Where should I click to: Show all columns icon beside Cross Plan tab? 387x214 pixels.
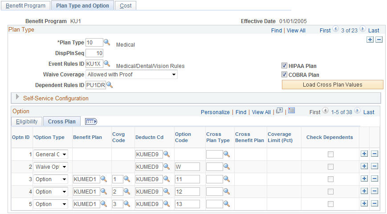[91, 122]
